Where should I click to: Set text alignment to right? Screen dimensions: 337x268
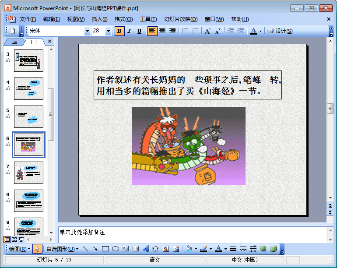coord(172,31)
